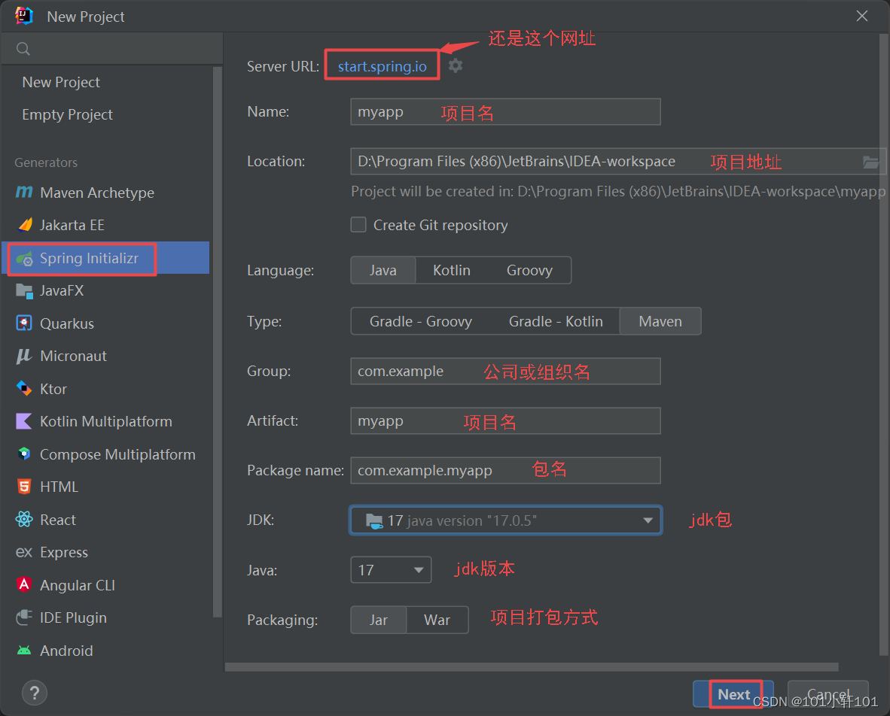Select Spring Initializr generator label
Screen dimensions: 890x716
(89, 259)
